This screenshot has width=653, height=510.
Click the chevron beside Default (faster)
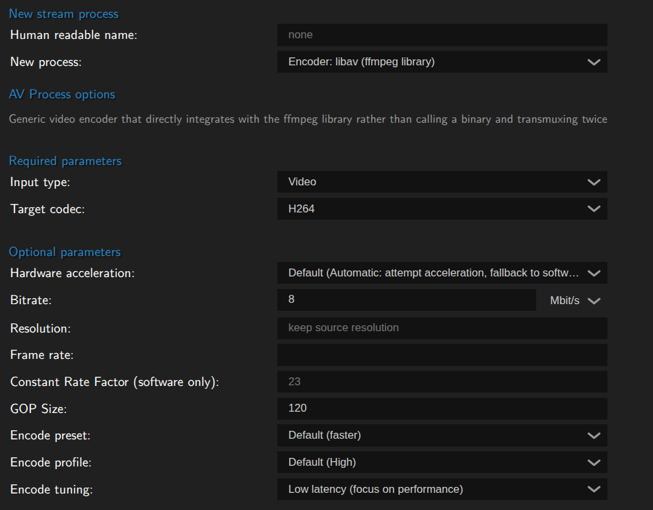[x=593, y=435]
